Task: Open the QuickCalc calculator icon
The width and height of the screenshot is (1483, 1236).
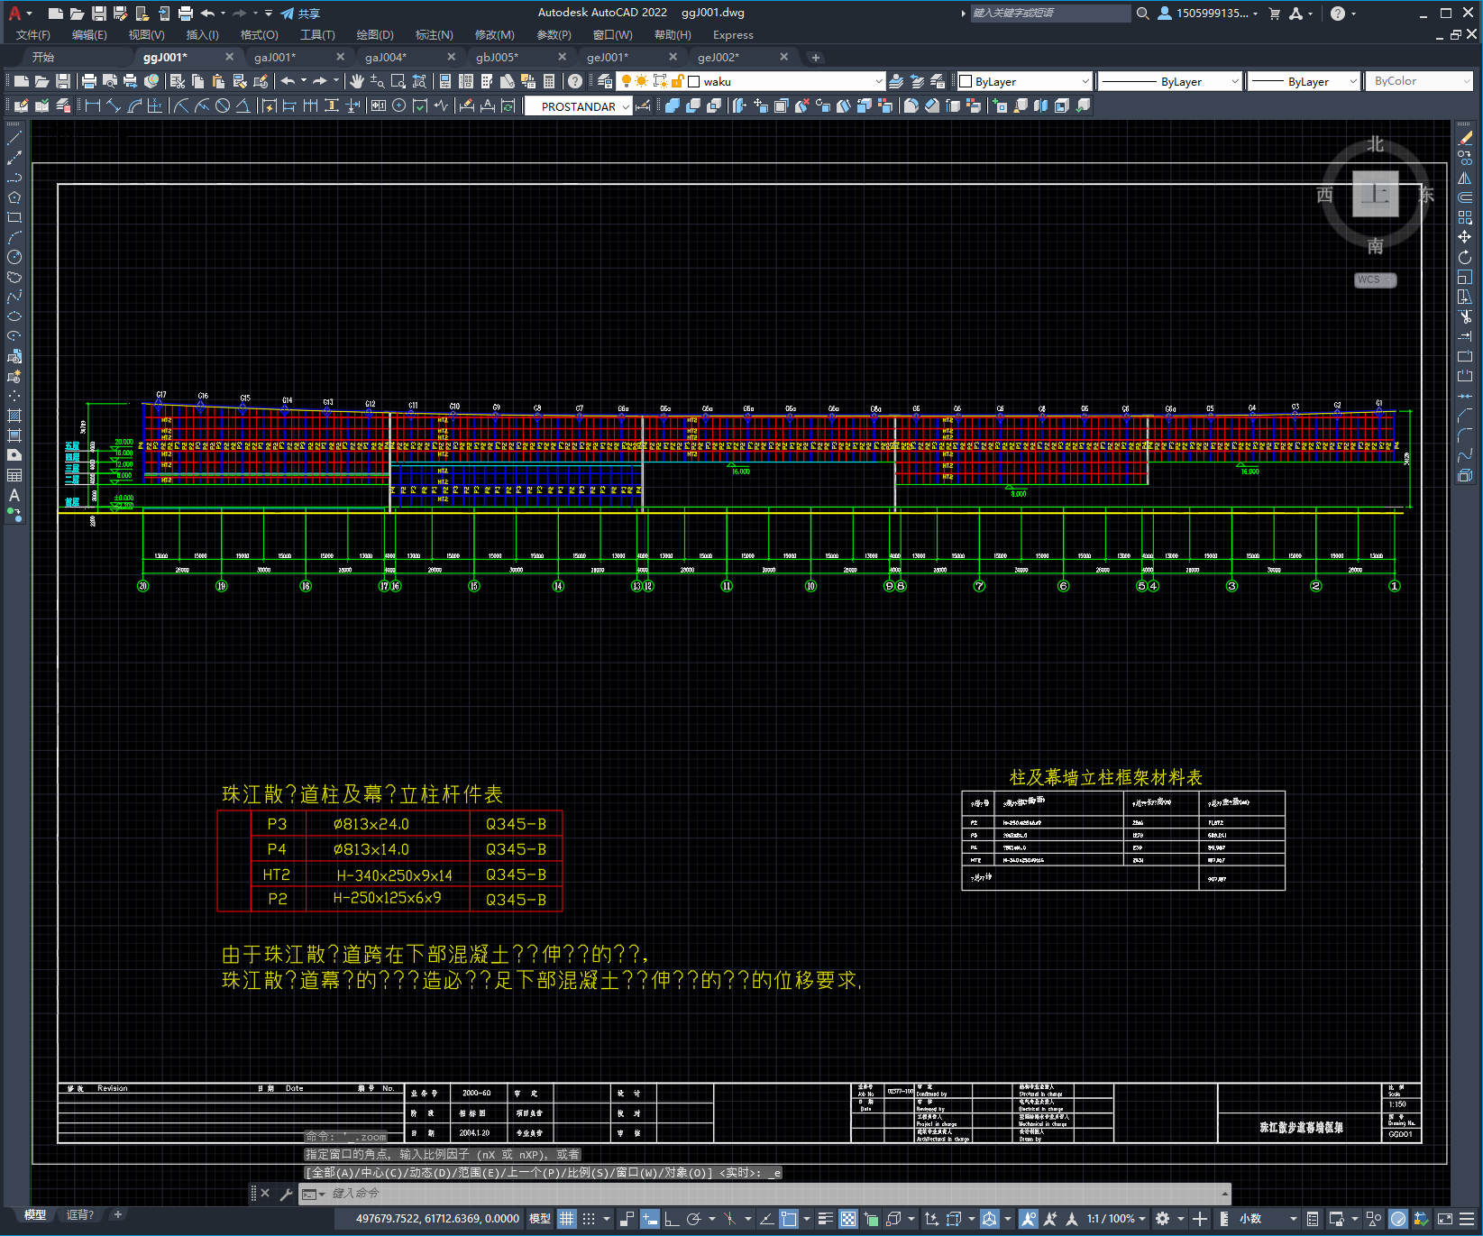Action: click(549, 81)
